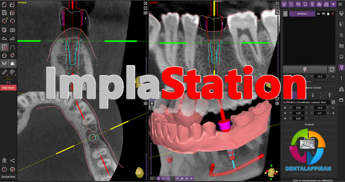Maximize the Coronal view
The width and height of the screenshot is (345, 182).
tap(145, 3)
